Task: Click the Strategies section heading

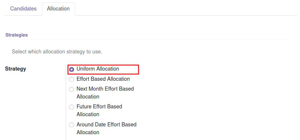Action: pyautogui.click(x=17, y=35)
